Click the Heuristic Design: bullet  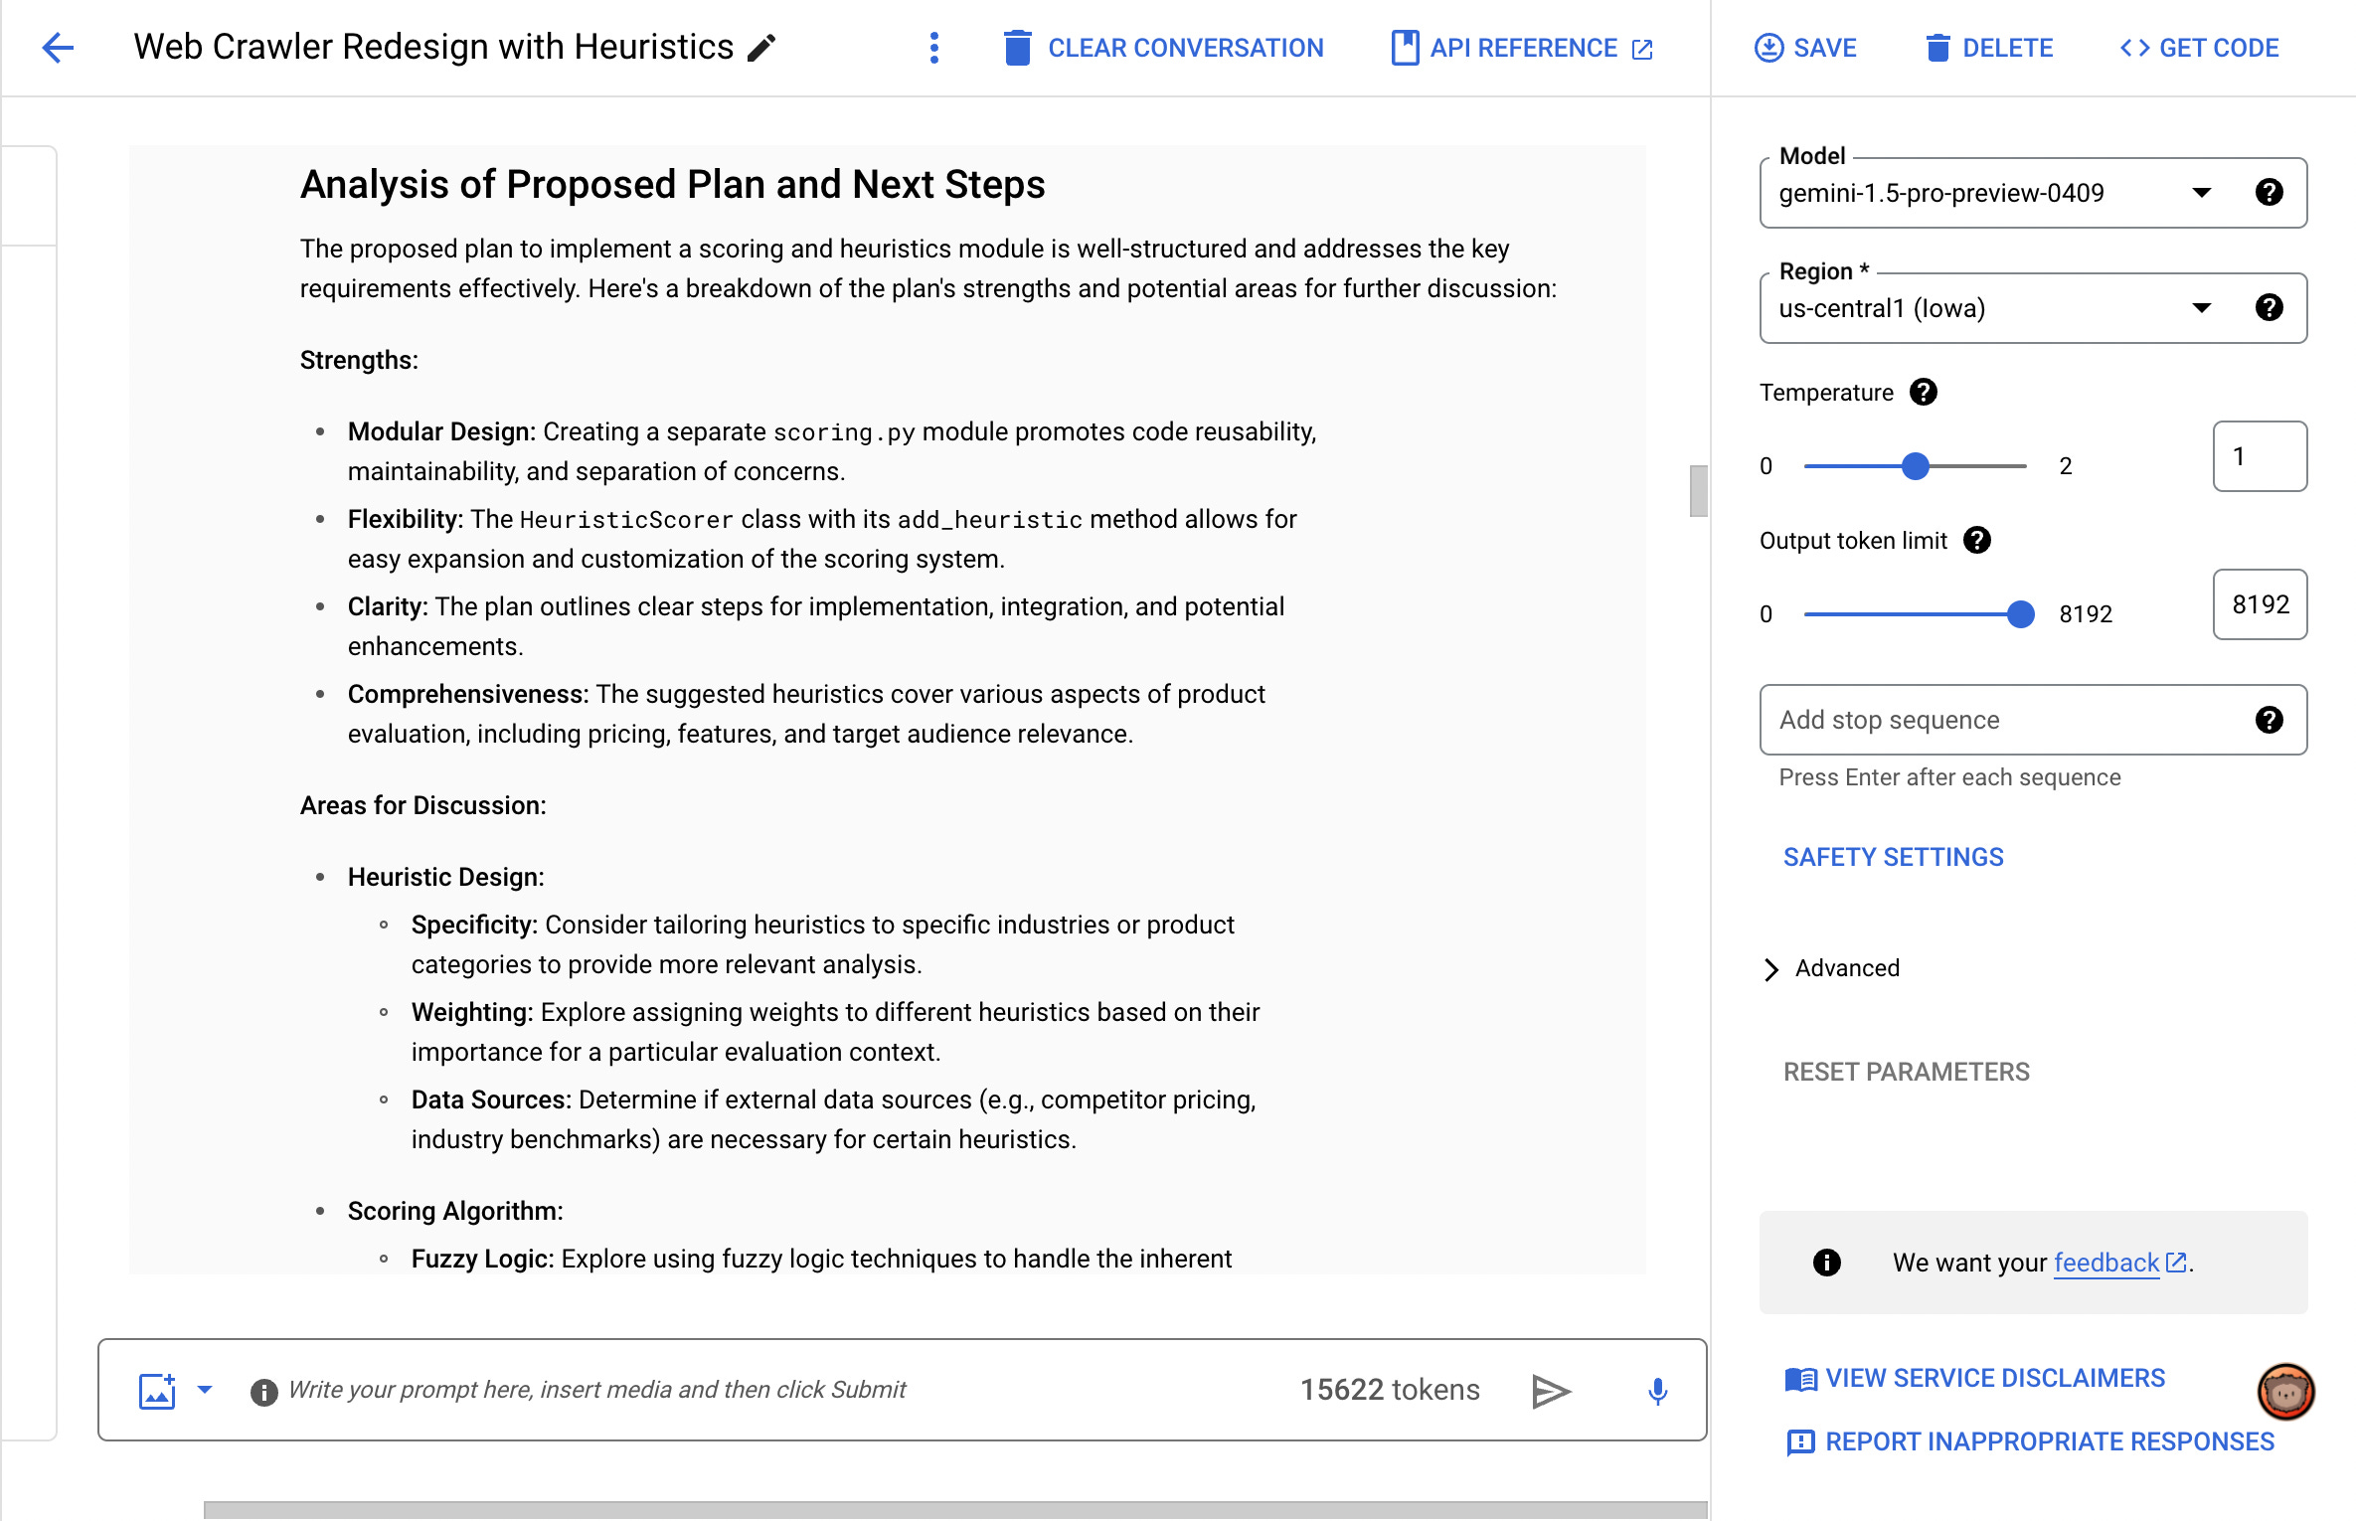[x=446, y=877]
